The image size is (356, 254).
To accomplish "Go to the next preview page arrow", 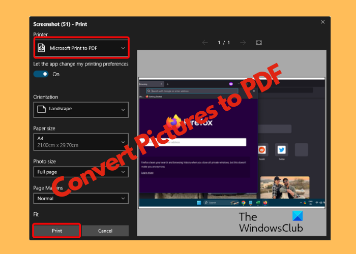I will (x=243, y=43).
